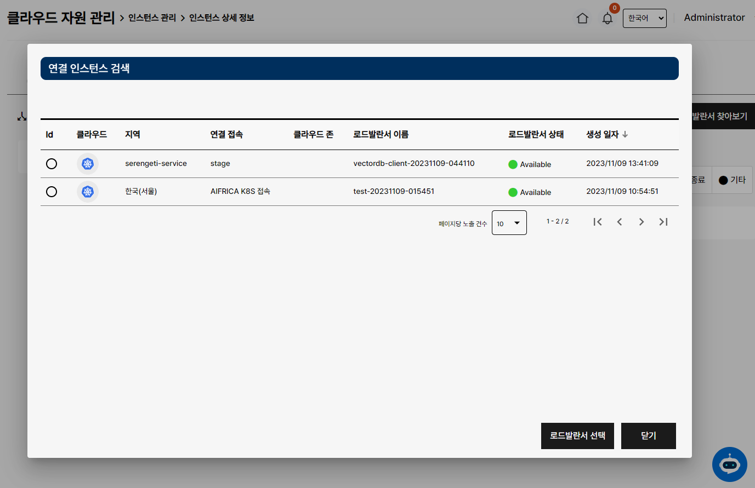Open the 한국어 language dropdown

[x=644, y=18]
